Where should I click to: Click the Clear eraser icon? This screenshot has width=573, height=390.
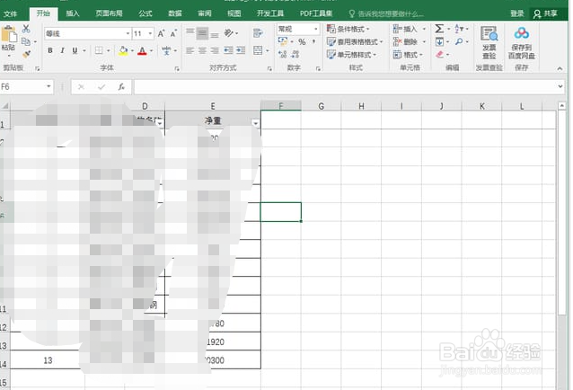(439, 55)
